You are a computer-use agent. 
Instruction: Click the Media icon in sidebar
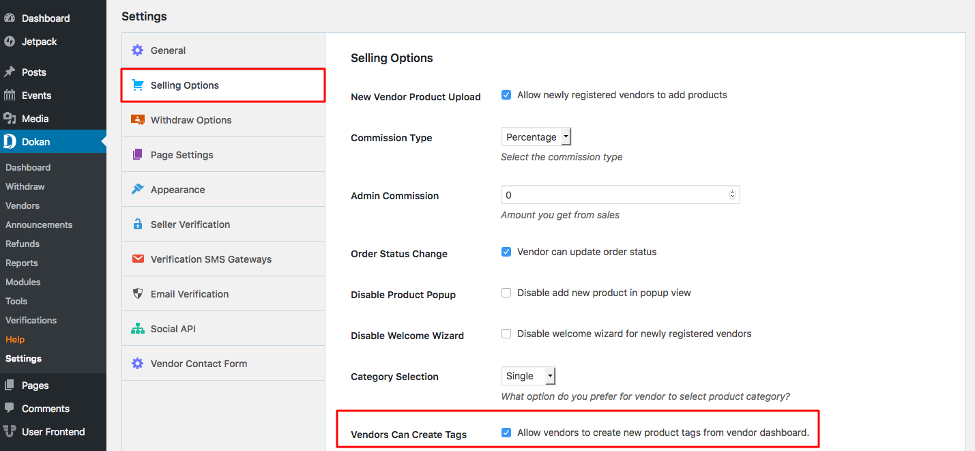pyautogui.click(x=10, y=119)
